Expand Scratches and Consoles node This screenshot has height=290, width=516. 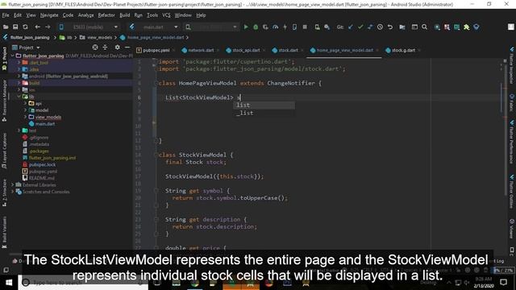pyautogui.click(x=13, y=192)
